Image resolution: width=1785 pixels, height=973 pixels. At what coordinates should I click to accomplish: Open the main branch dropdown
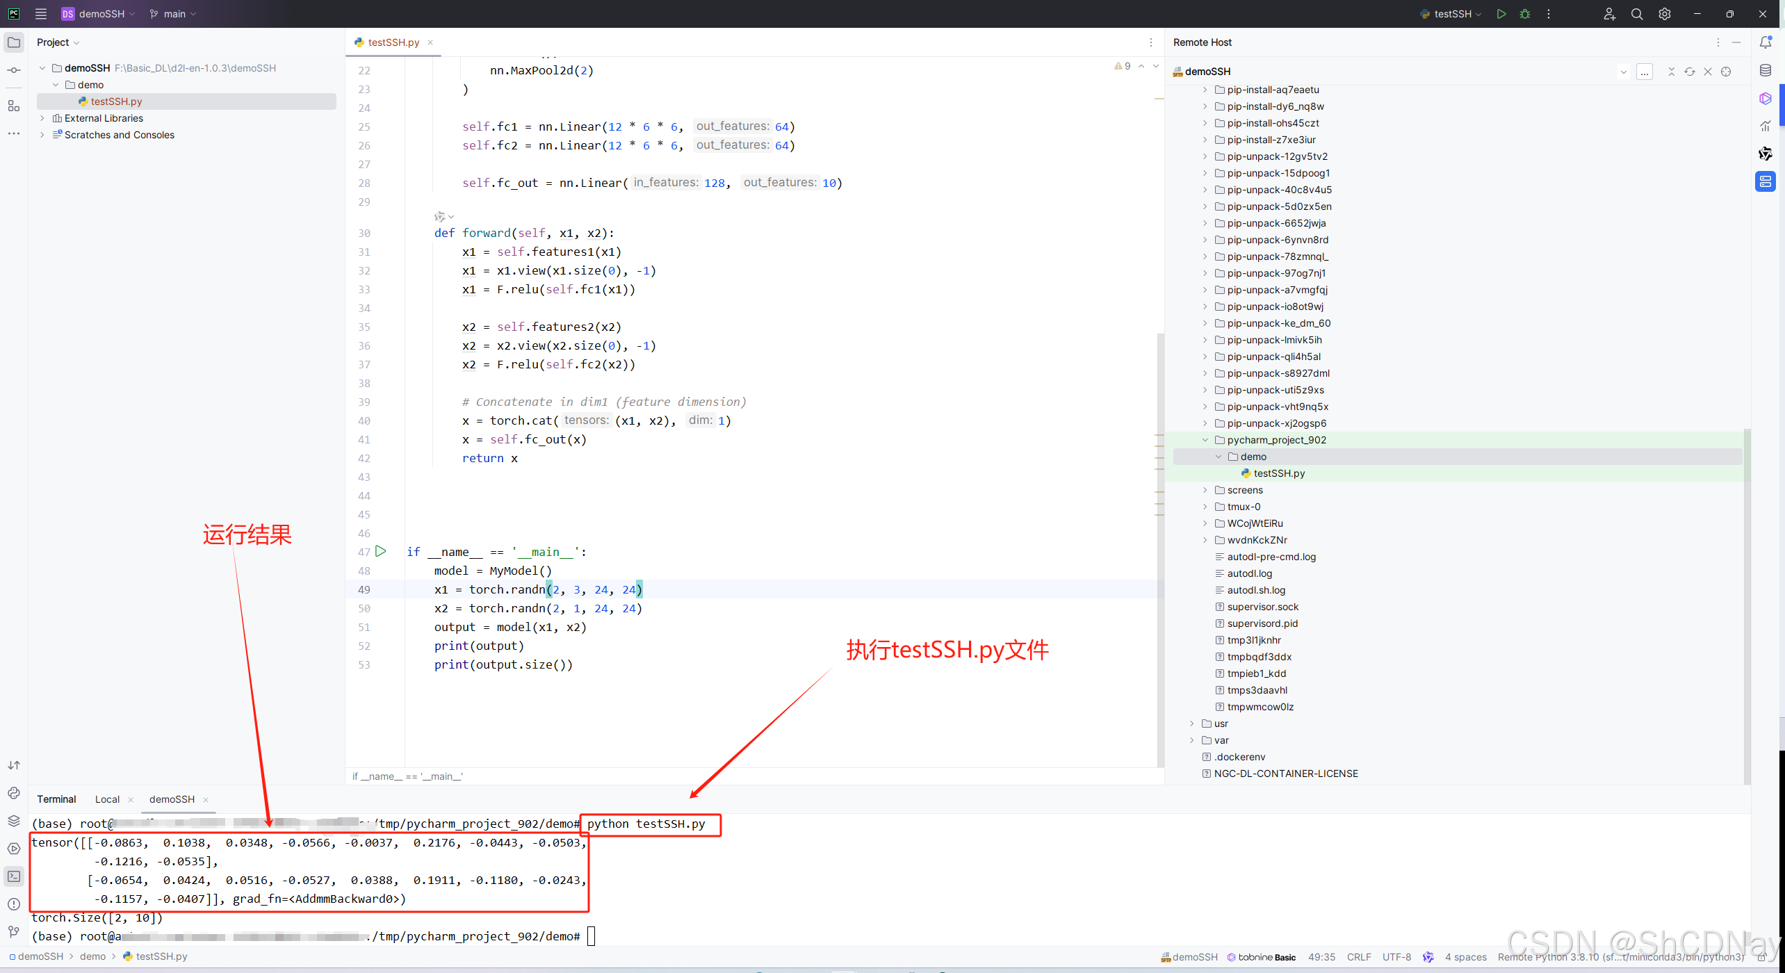174,14
